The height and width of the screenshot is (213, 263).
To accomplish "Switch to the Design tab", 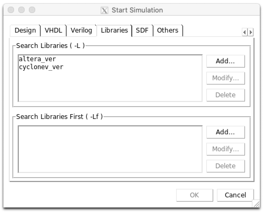I will pyautogui.click(x=25, y=30).
